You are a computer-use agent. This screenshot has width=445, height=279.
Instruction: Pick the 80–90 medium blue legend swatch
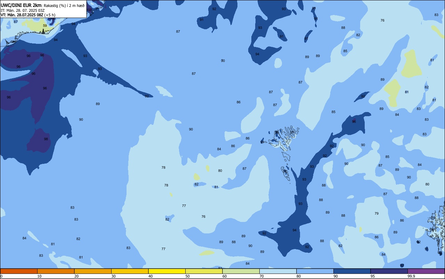click(315, 271)
